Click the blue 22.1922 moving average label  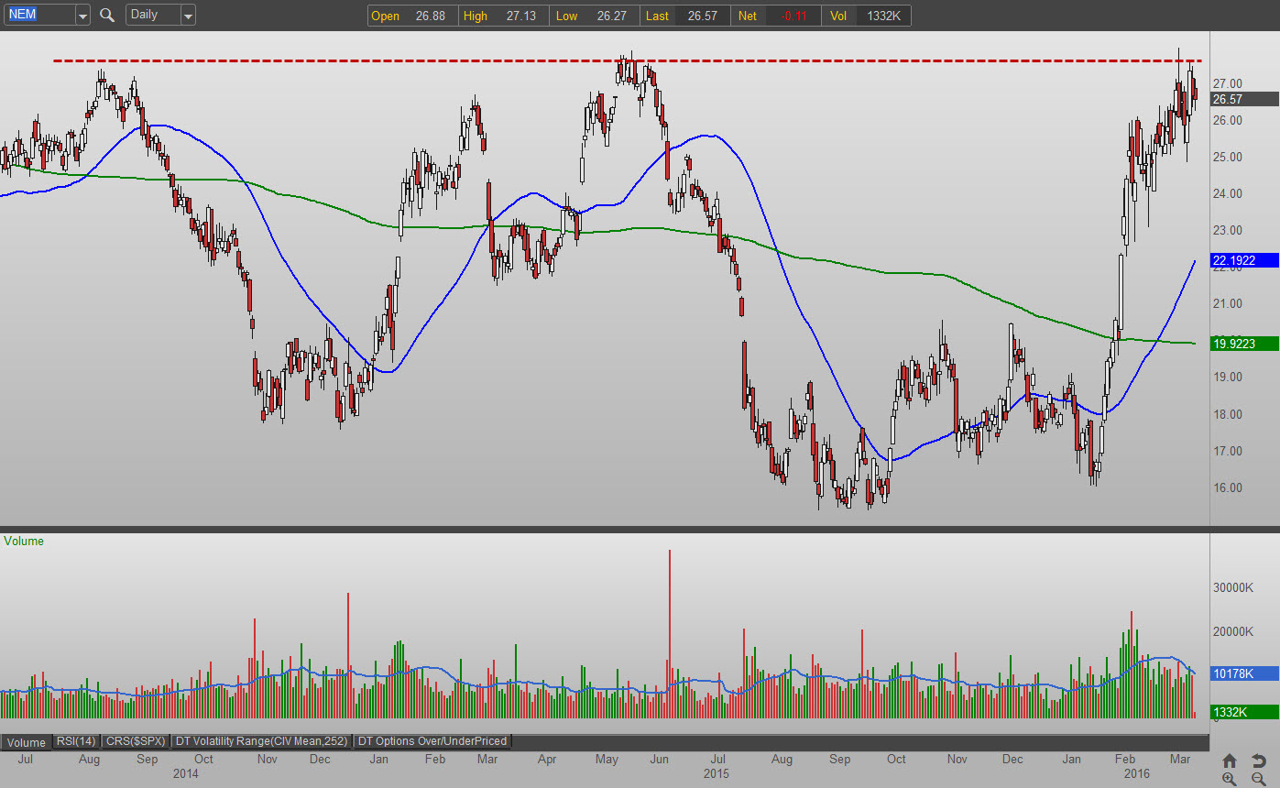pyautogui.click(x=1244, y=260)
